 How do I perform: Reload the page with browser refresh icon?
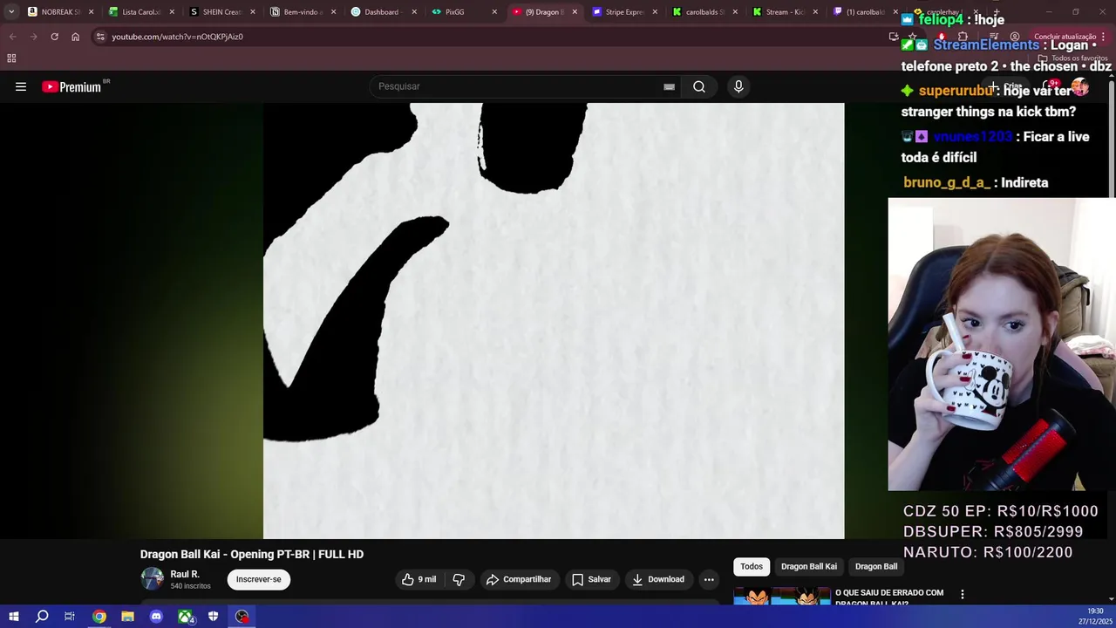pos(54,37)
